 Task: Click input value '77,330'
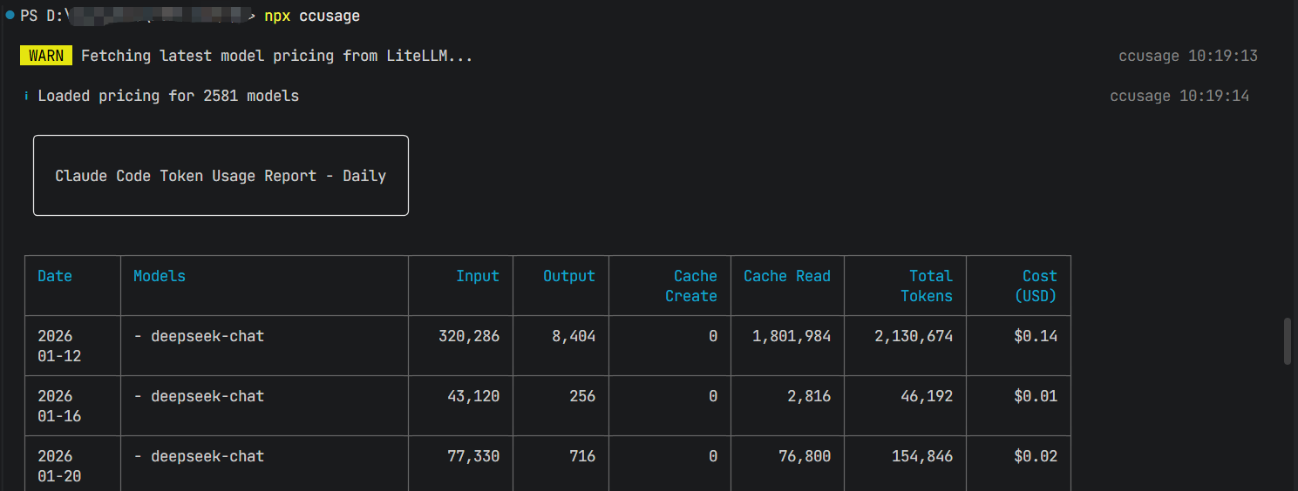click(473, 456)
